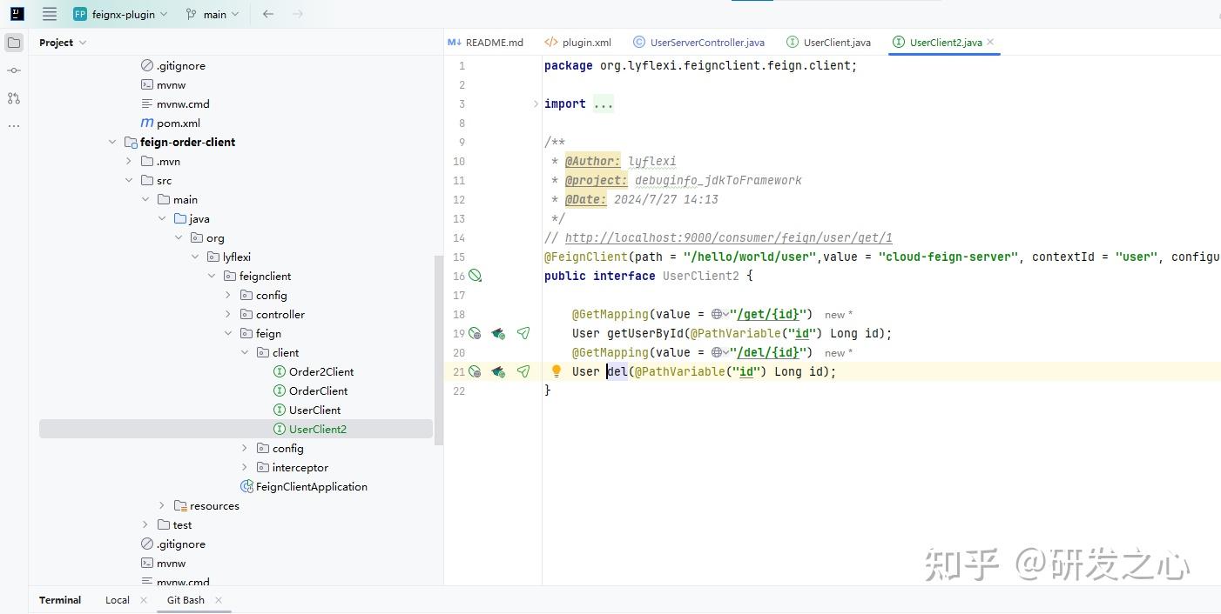
Task: Click the feign gutter icon on line 19
Action: [498, 333]
